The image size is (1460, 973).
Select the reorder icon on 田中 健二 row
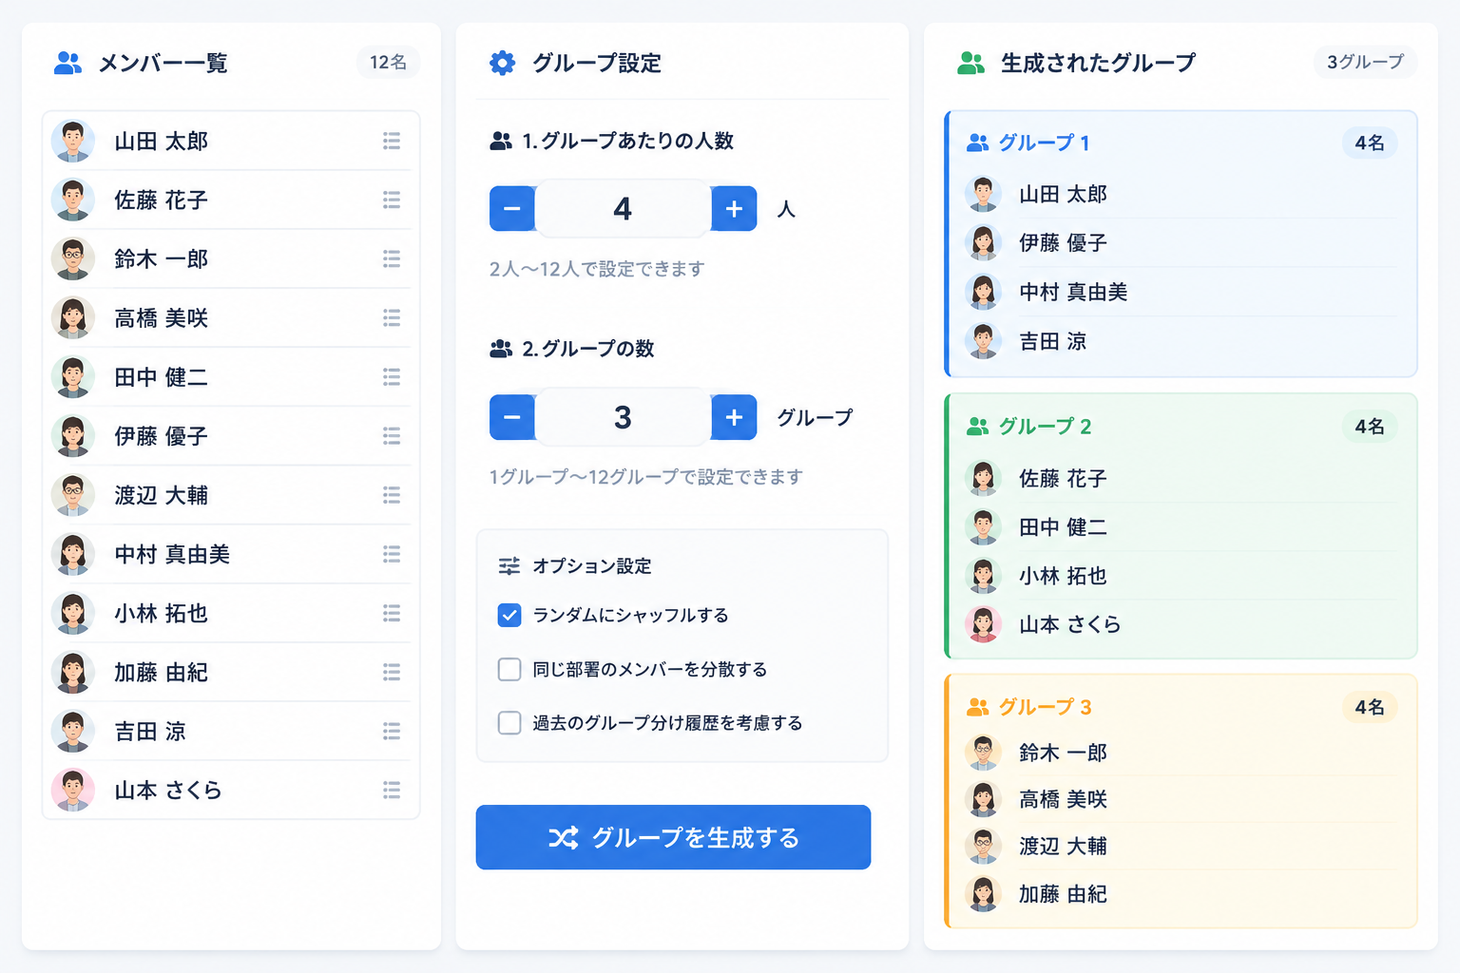click(x=392, y=377)
